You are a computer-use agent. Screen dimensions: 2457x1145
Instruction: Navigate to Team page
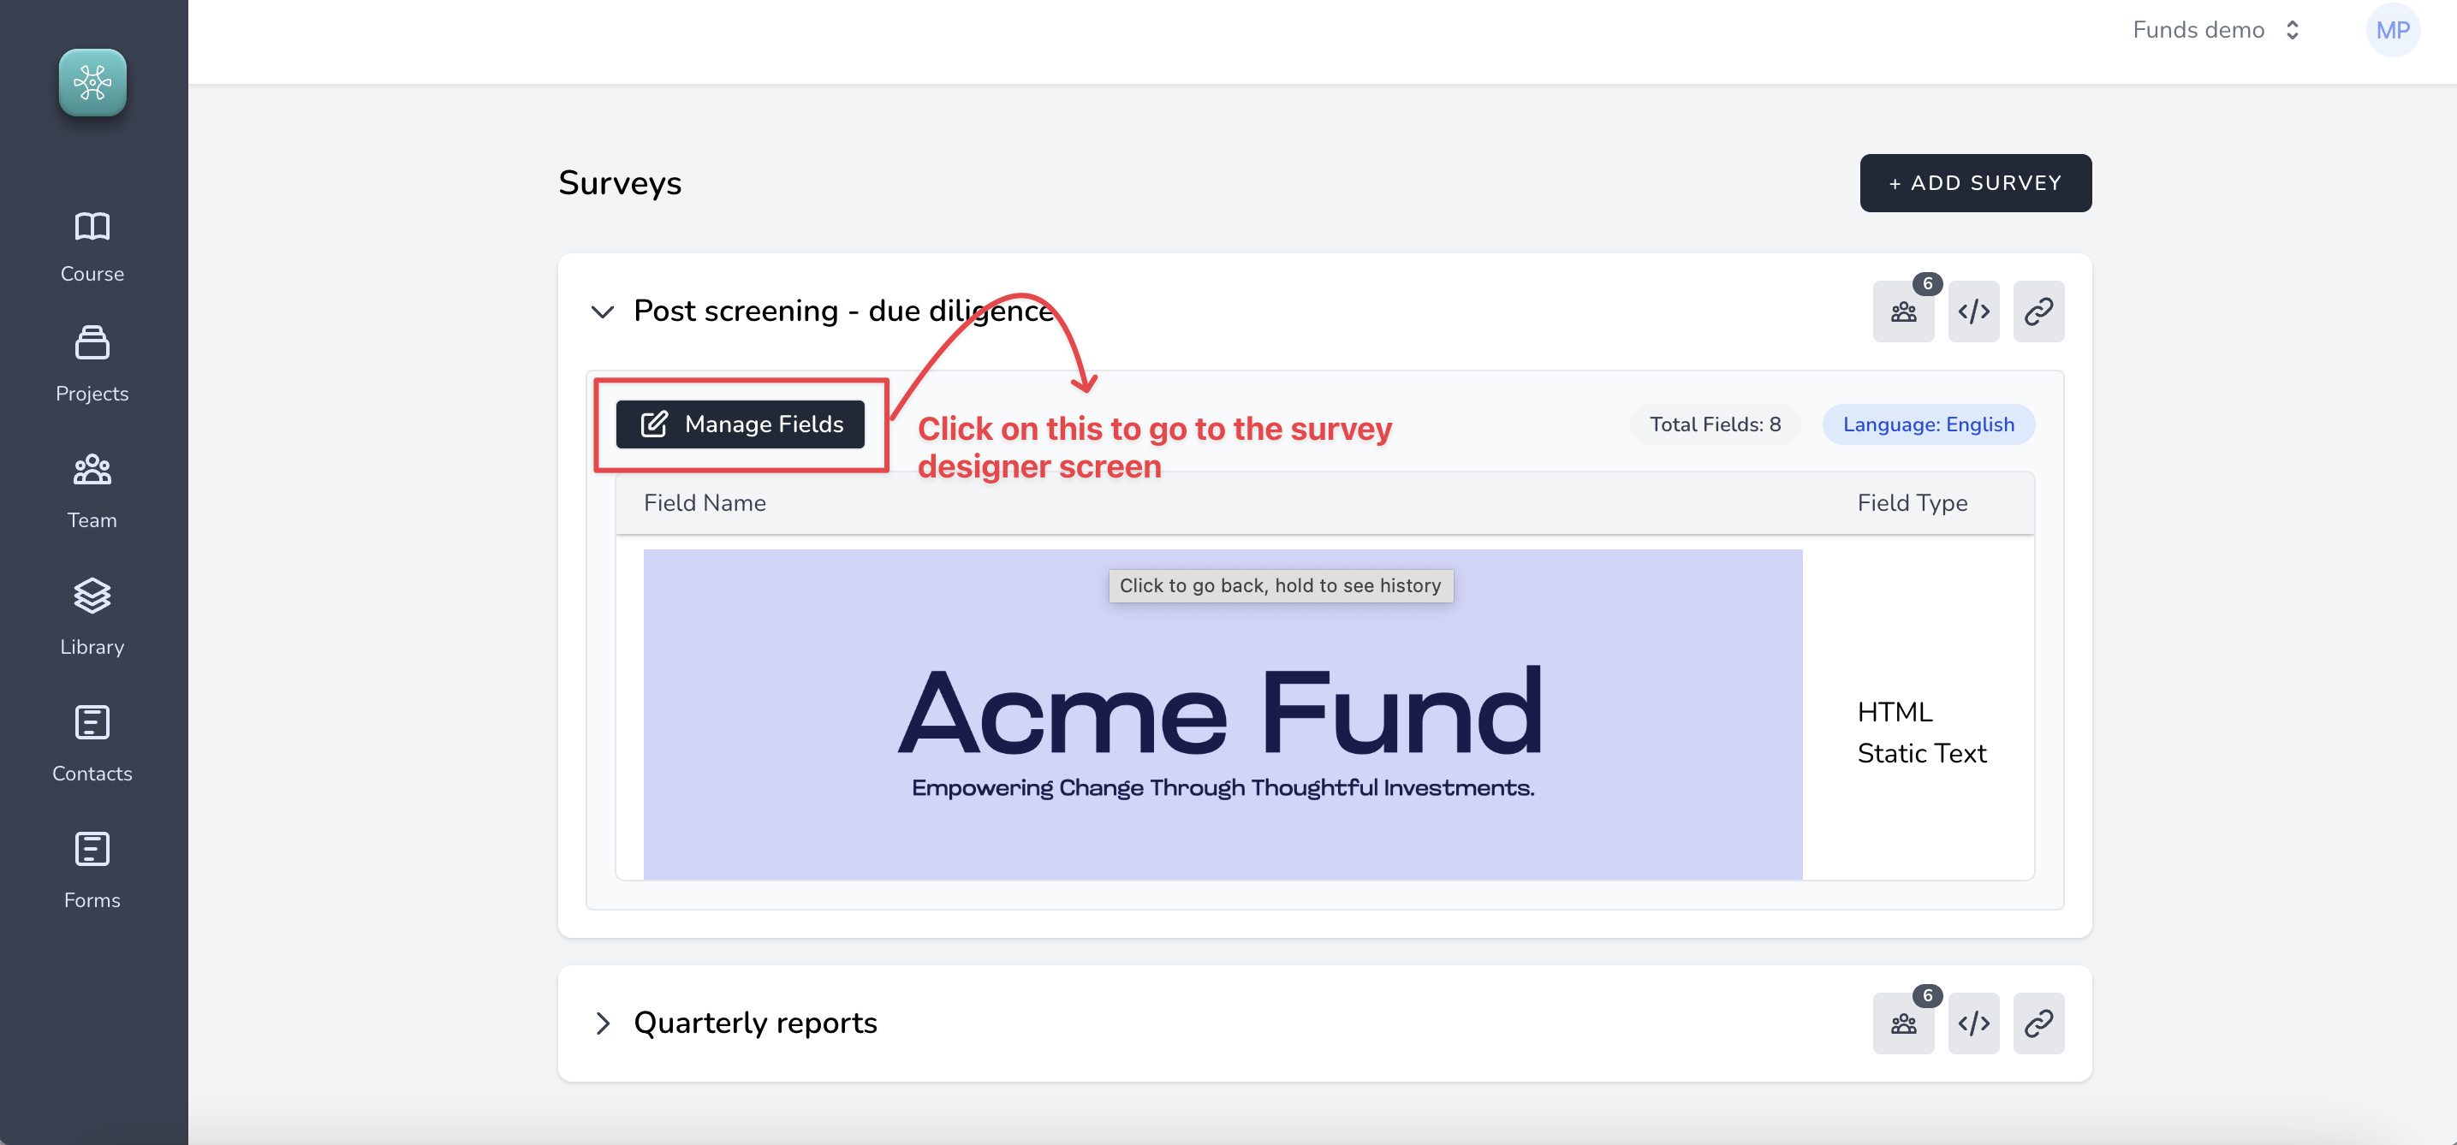tap(92, 491)
